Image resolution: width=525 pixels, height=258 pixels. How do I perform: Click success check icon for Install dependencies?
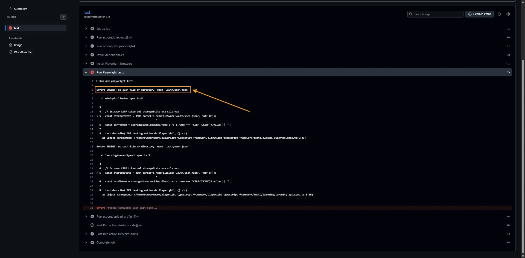click(92, 55)
